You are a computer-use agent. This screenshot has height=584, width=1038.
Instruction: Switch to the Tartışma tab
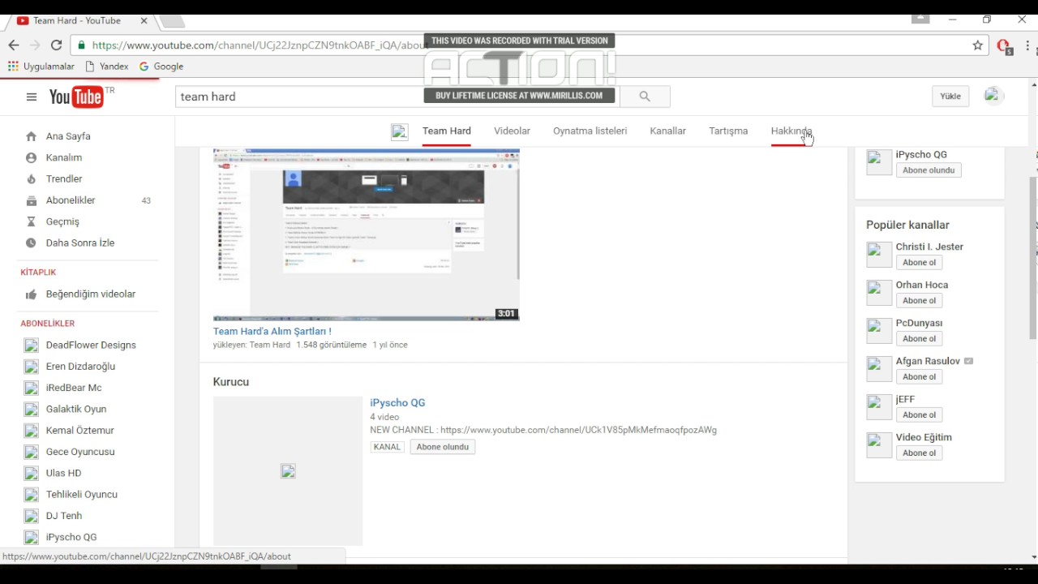pos(728,131)
